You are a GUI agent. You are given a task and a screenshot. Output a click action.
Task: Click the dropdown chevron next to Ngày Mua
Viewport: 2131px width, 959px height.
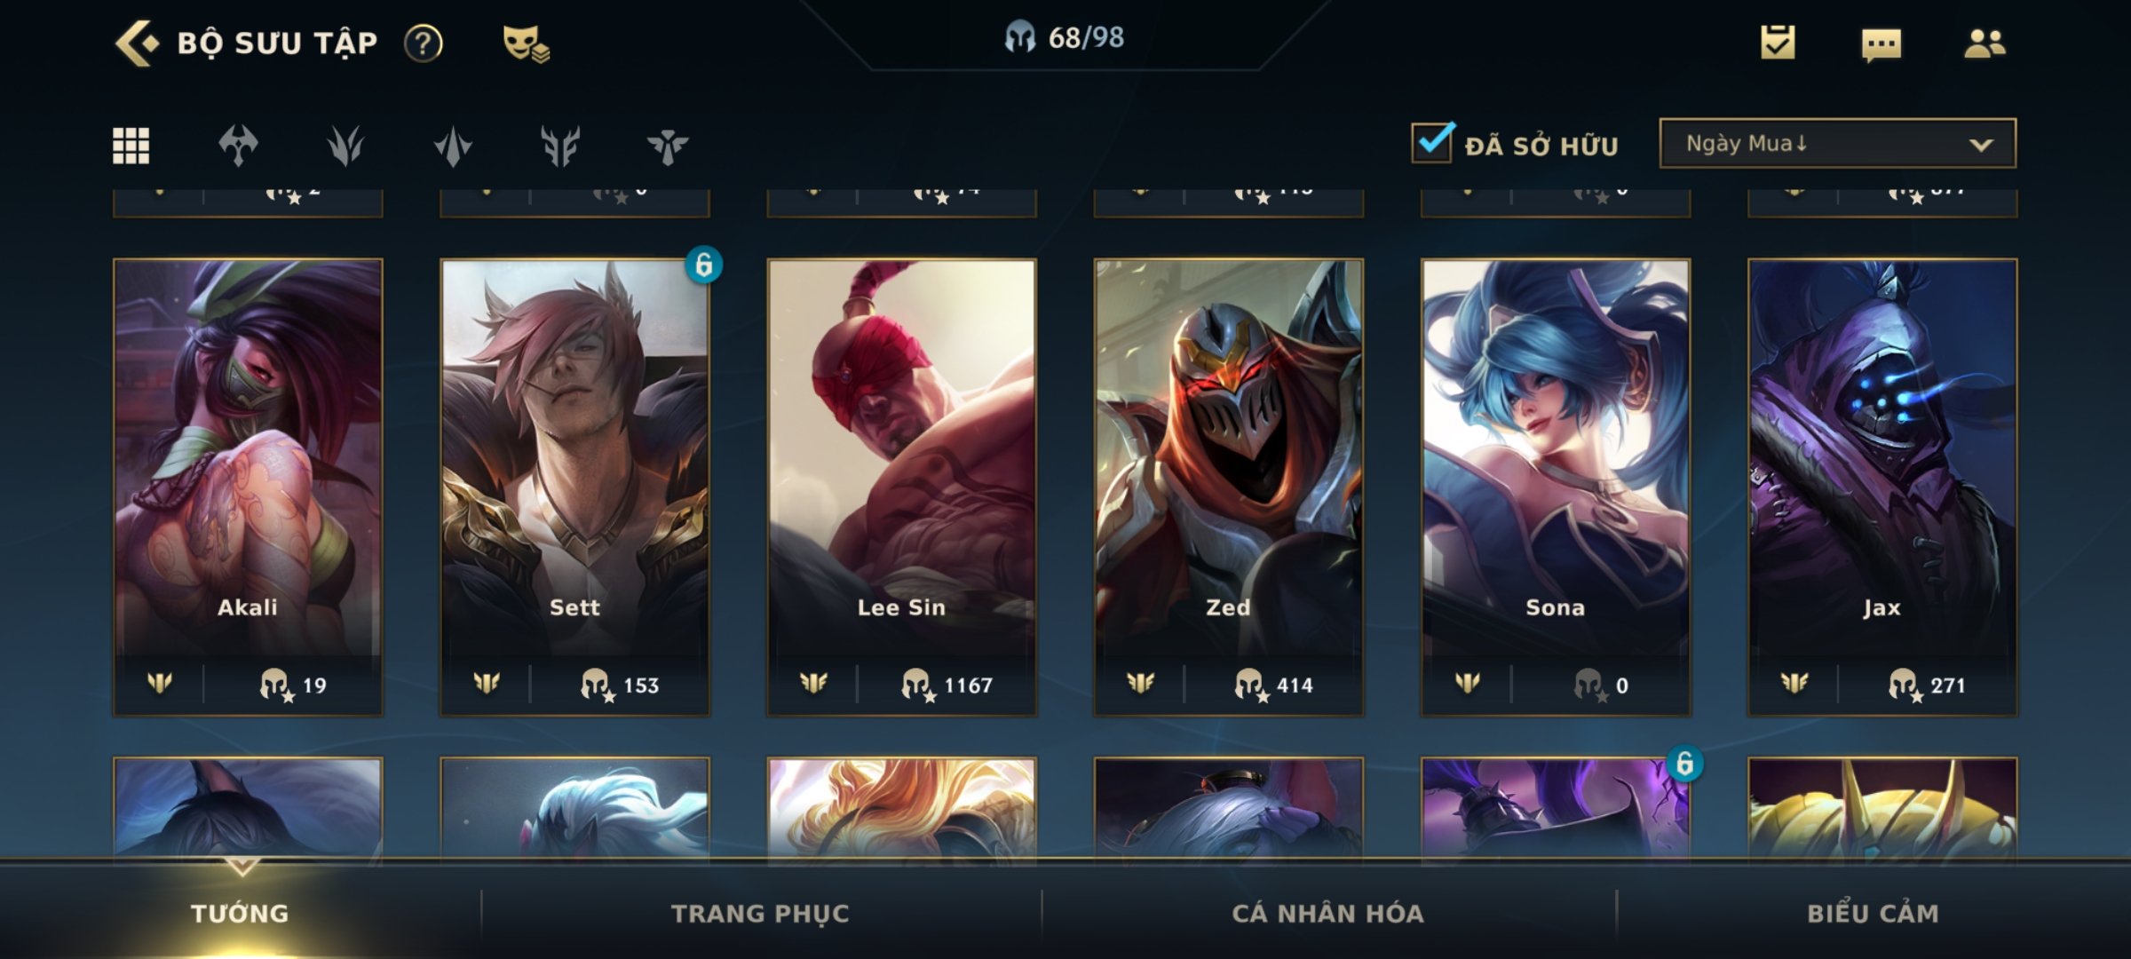pyautogui.click(x=1981, y=145)
